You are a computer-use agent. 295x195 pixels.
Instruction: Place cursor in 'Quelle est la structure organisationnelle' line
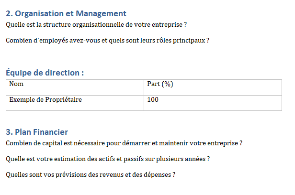click(96, 25)
